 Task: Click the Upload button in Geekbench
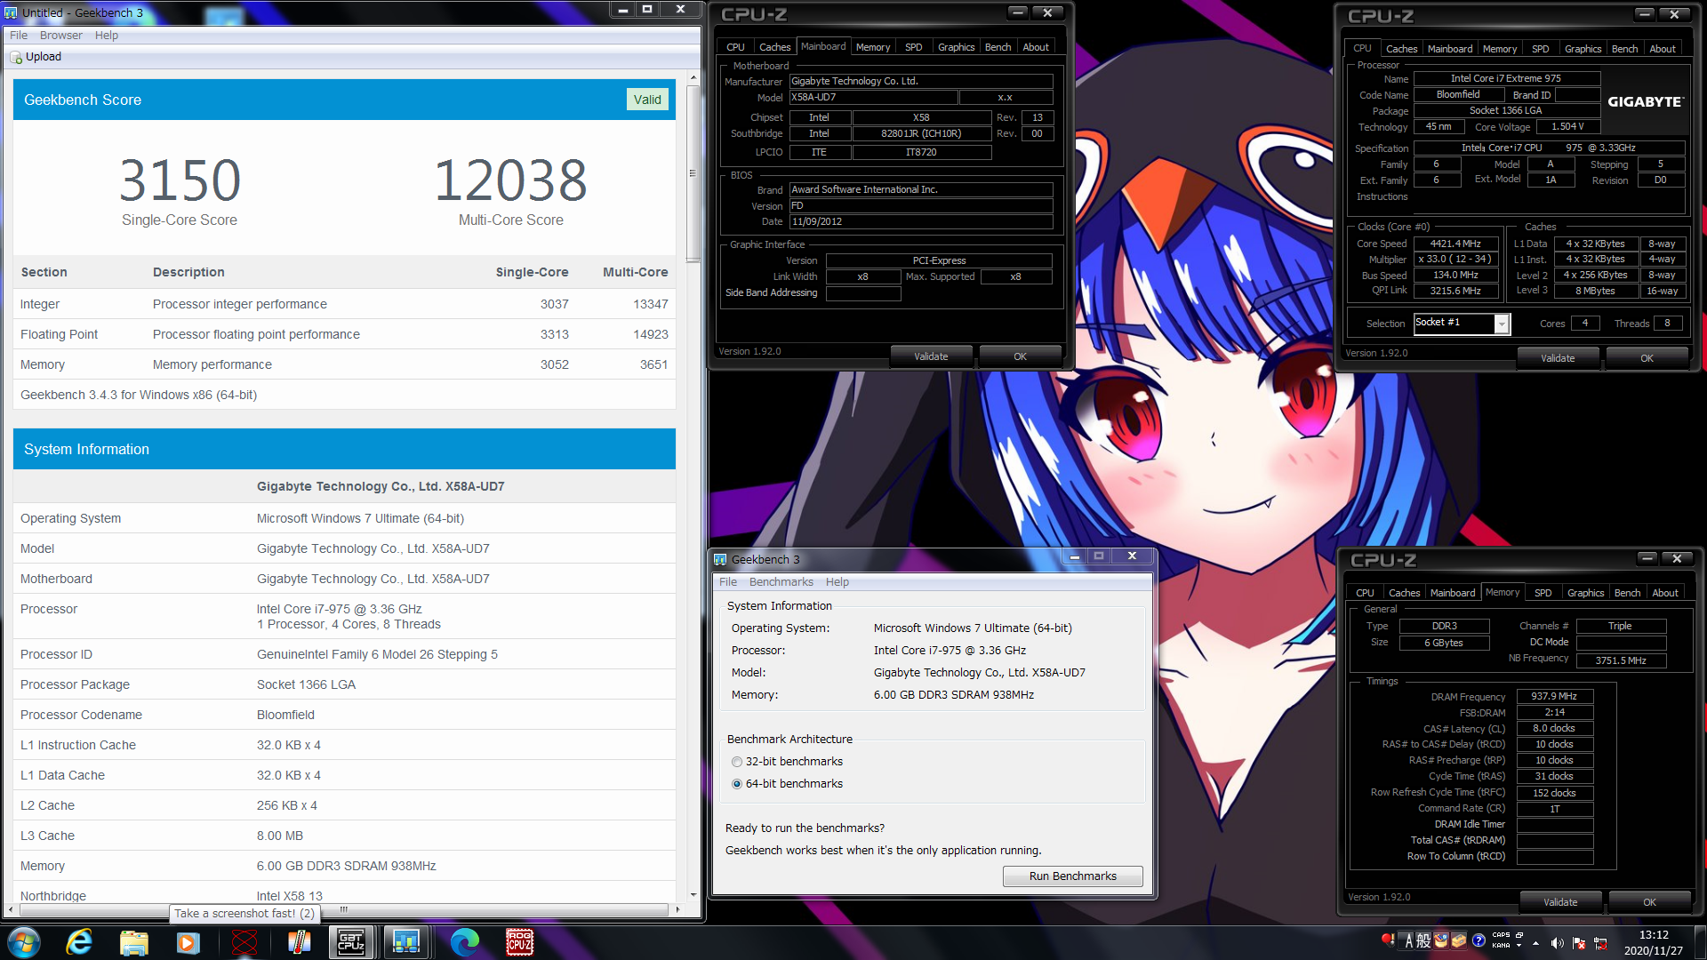point(36,57)
